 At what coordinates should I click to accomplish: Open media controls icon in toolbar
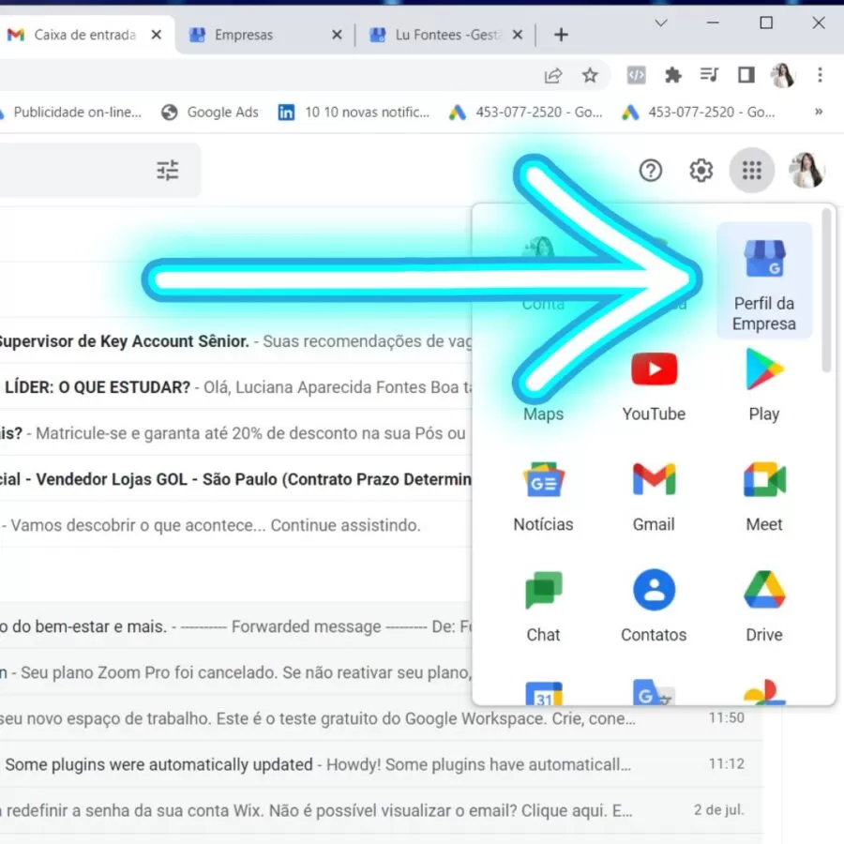tap(709, 74)
